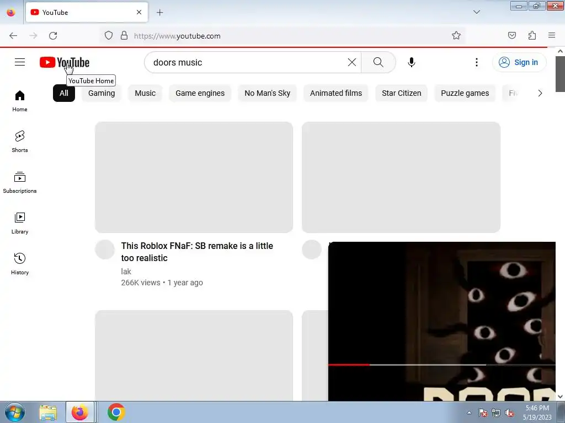
Task: Run search with the magnifier button
Action: click(379, 62)
